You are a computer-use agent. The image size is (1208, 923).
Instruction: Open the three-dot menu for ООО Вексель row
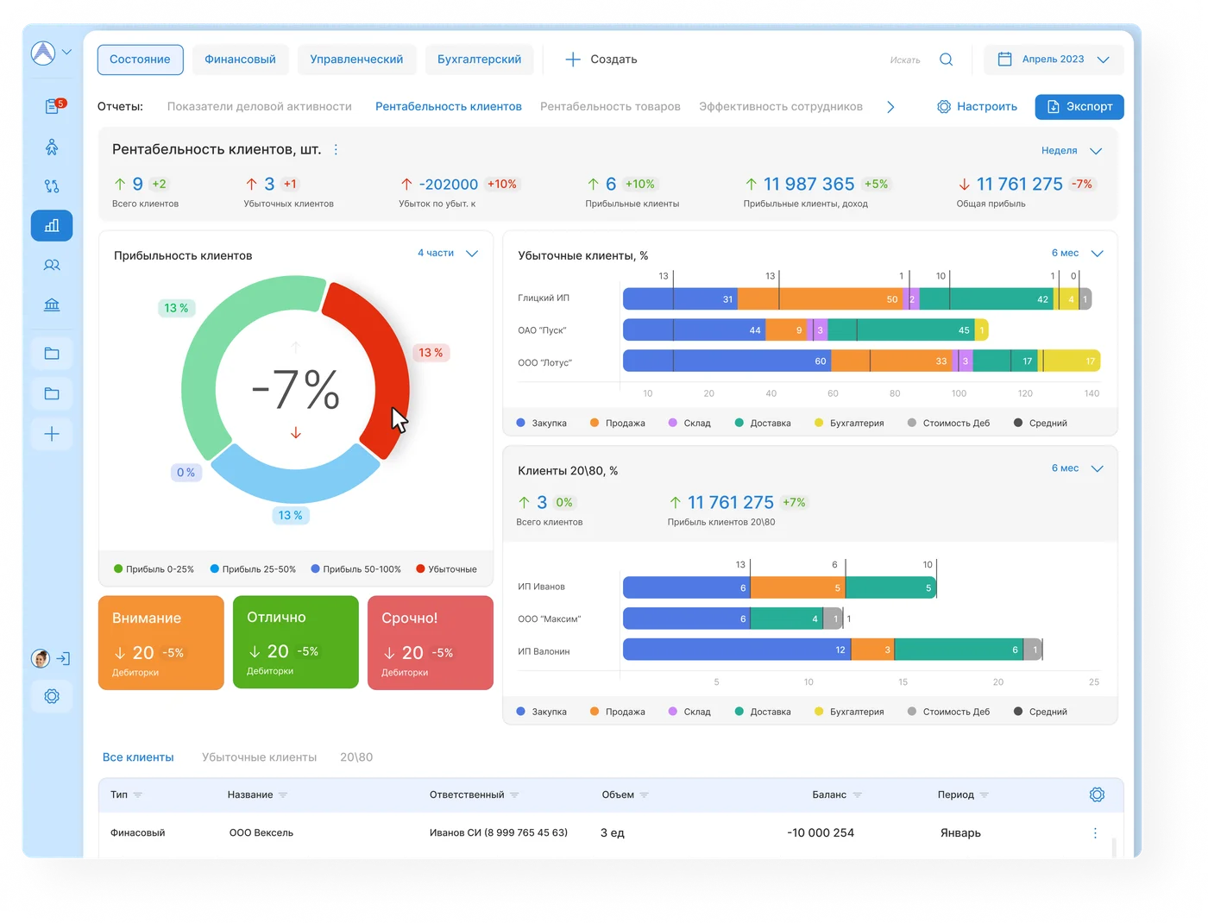1095,833
